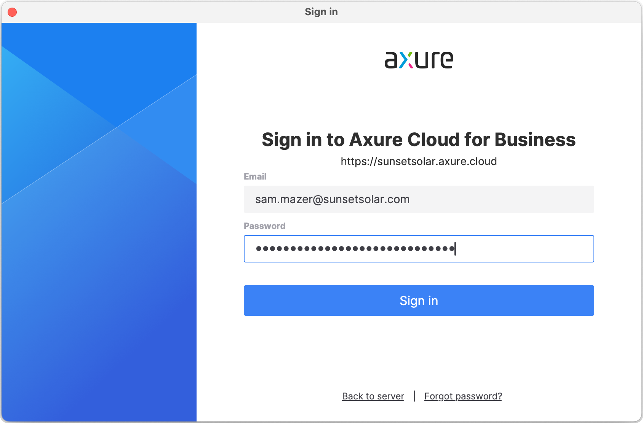Image resolution: width=643 pixels, height=423 pixels.
Task: Close the Sign in window
Action: (x=12, y=12)
